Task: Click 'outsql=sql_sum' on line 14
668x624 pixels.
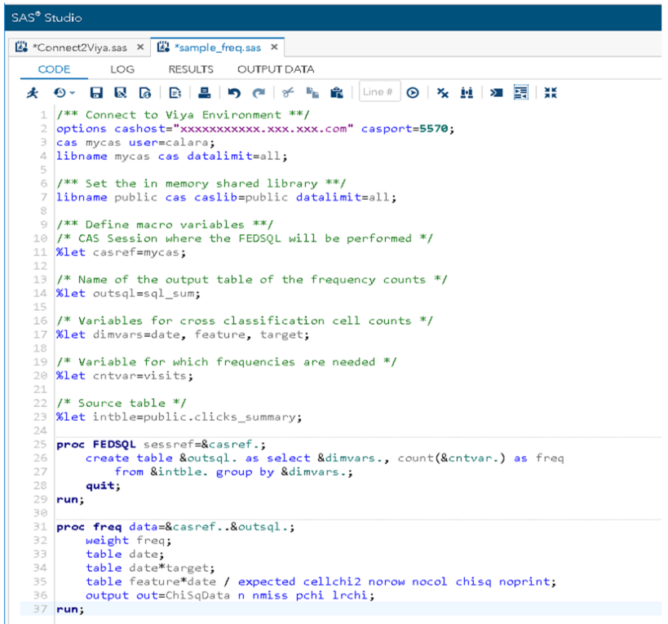Action: tap(144, 294)
